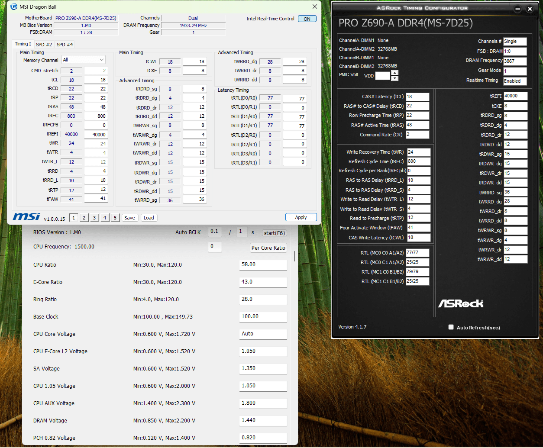Screen dimensions: 543x448
Task: Click the ASRock FSB : DRAM 1:0 field
Action: [515, 52]
